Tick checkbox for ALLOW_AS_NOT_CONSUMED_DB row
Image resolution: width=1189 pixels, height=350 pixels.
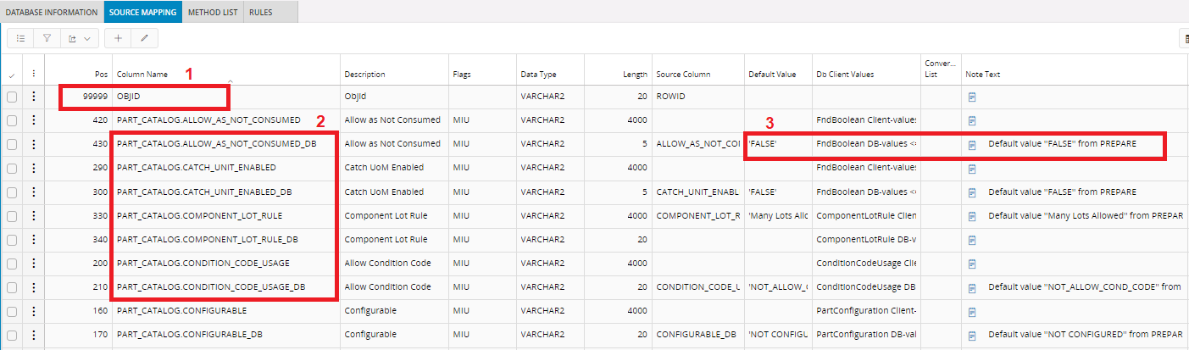point(12,145)
